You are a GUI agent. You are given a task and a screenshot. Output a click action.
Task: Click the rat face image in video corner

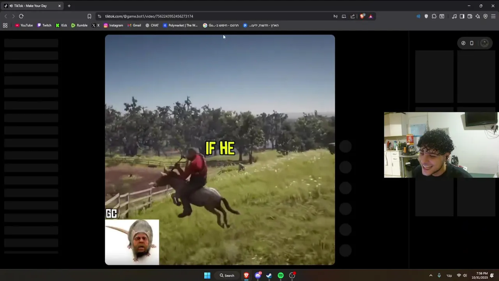pyautogui.click(x=132, y=242)
